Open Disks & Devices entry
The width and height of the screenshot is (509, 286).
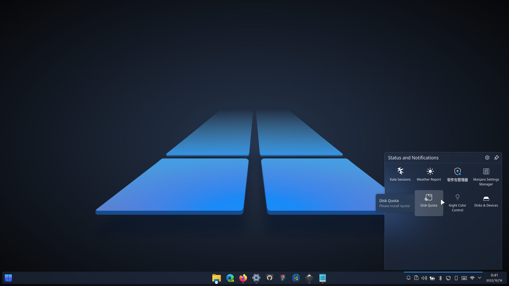coord(486,203)
